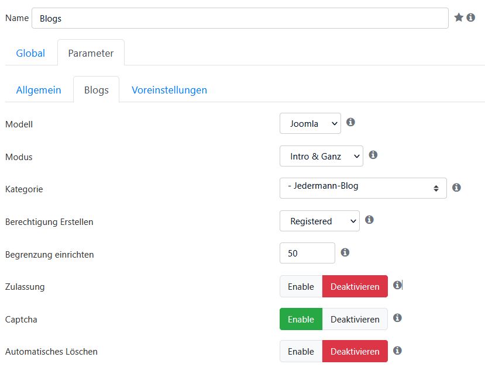Enable the Zulassung option
The height and width of the screenshot is (371, 485).
tap(301, 287)
